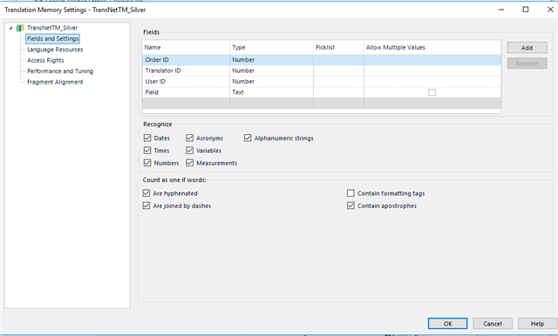The image size is (558, 336).
Task: Click Type cell of User ID
Action: point(271,81)
